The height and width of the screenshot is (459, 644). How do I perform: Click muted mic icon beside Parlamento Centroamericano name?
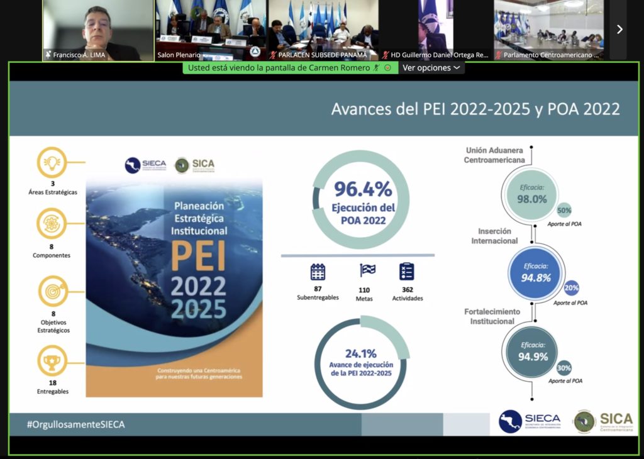point(498,55)
